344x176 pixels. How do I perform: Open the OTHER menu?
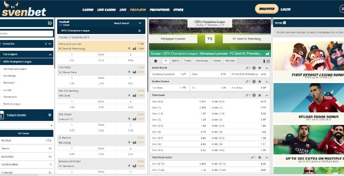tap(178, 9)
